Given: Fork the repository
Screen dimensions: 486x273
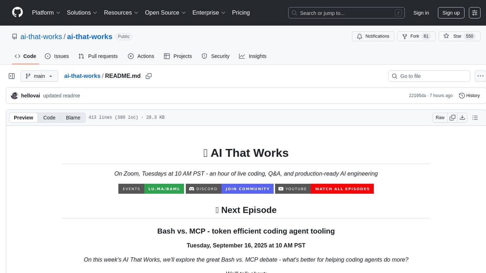Looking at the screenshot, I should click(x=416, y=36).
